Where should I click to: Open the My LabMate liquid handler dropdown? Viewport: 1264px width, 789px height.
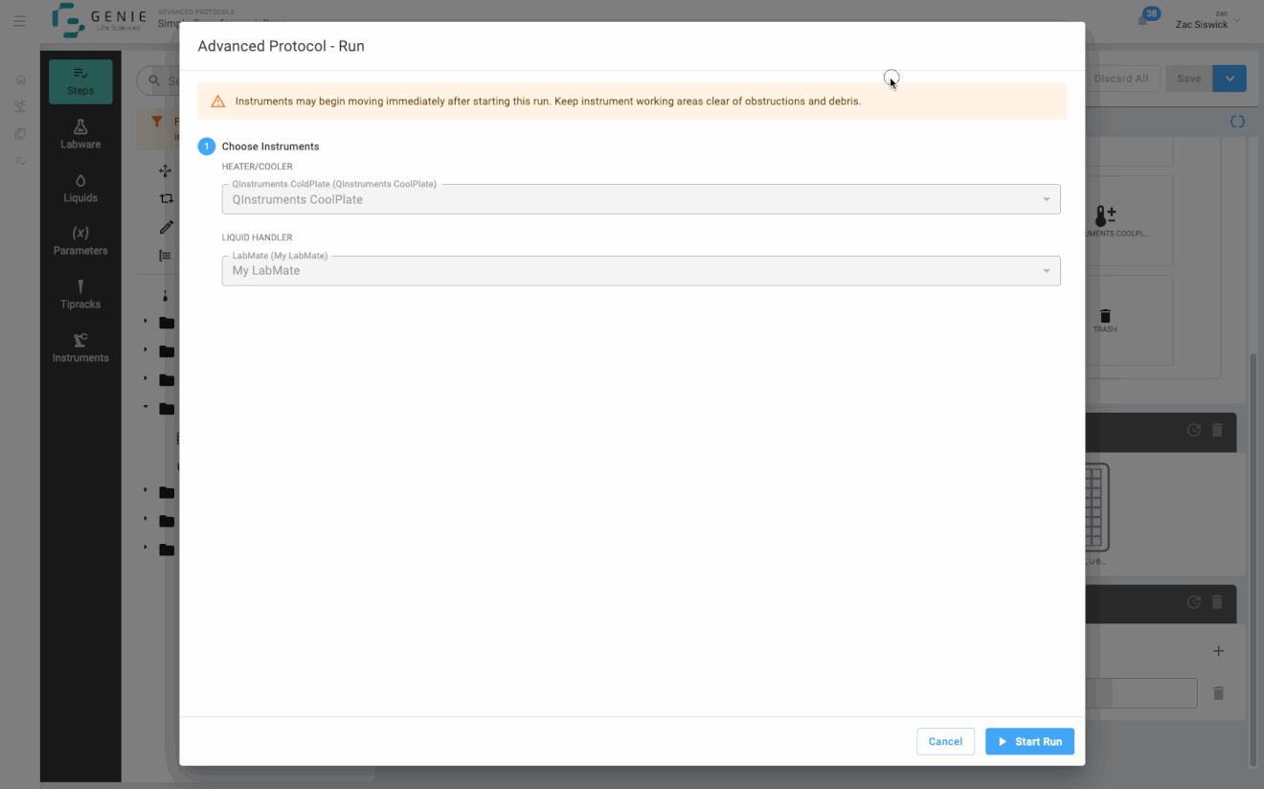pos(641,270)
